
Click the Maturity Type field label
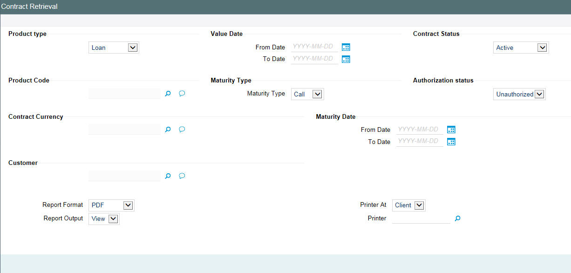click(x=266, y=93)
